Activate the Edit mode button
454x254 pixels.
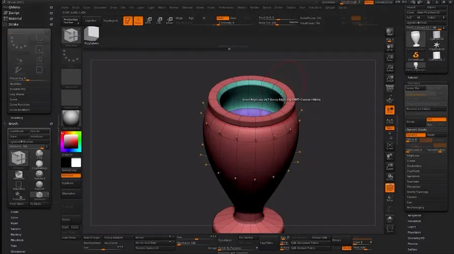(x=126, y=20)
